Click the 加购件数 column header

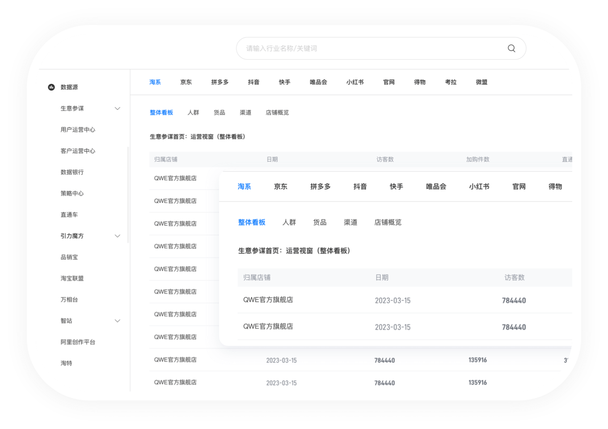click(477, 160)
